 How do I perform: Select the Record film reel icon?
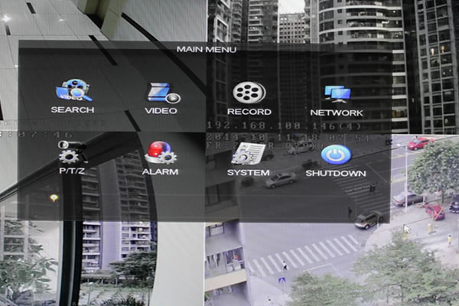(x=249, y=93)
